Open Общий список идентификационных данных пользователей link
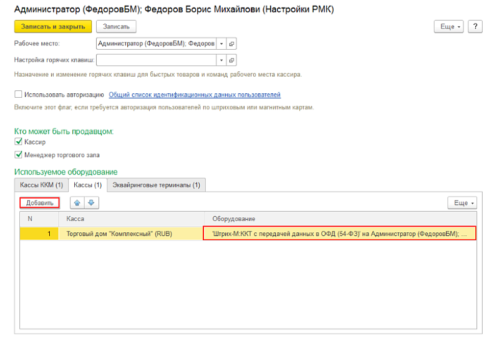This screenshot has height=338, width=499. pyautogui.click(x=195, y=95)
